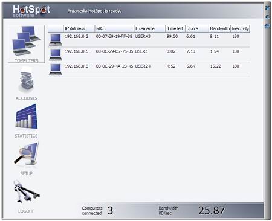Click the HotSpot software logo
Image resolution: width=272 pixels, height=221 pixels.
(31, 11)
